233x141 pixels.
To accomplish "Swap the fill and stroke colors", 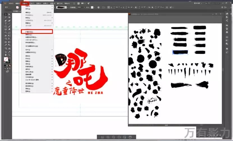I will click(10, 57).
